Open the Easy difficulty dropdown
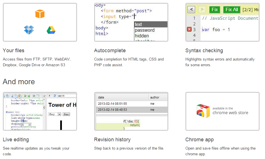This screenshot has height=159, width=265. tap(55, 114)
